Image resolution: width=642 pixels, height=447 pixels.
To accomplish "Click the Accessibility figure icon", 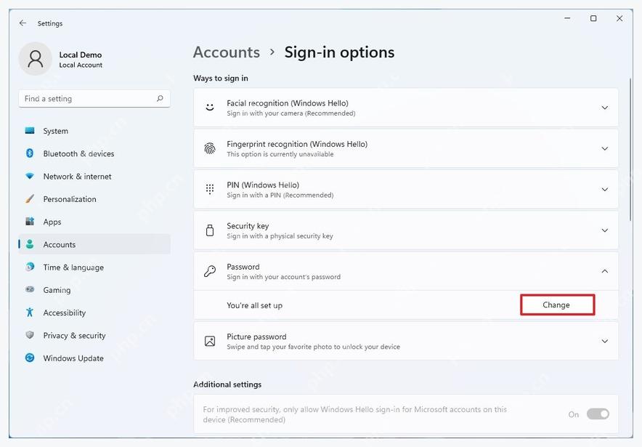I will pyautogui.click(x=30, y=313).
